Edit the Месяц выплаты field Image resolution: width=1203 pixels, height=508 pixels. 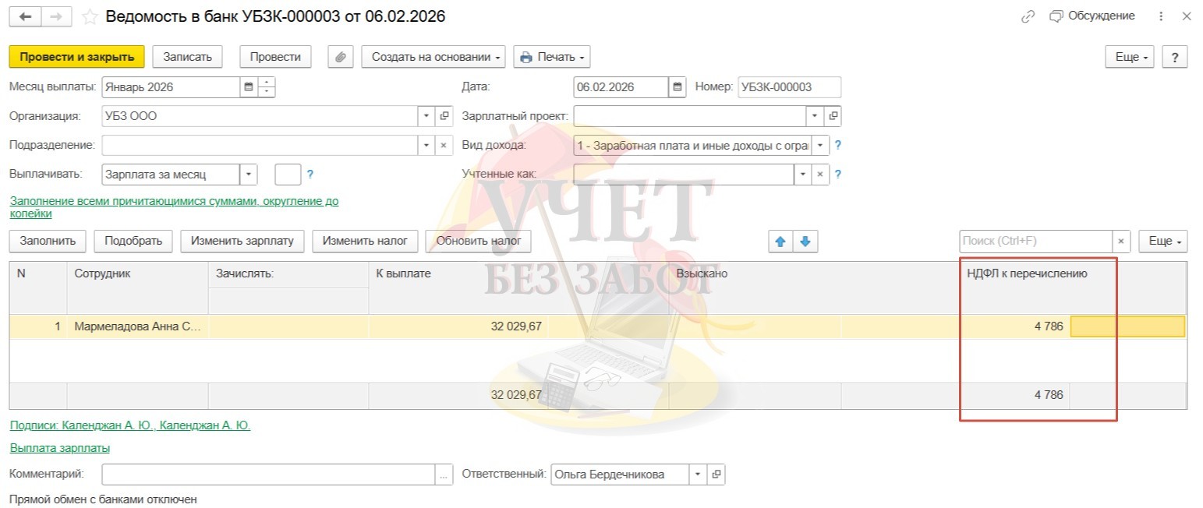(171, 87)
